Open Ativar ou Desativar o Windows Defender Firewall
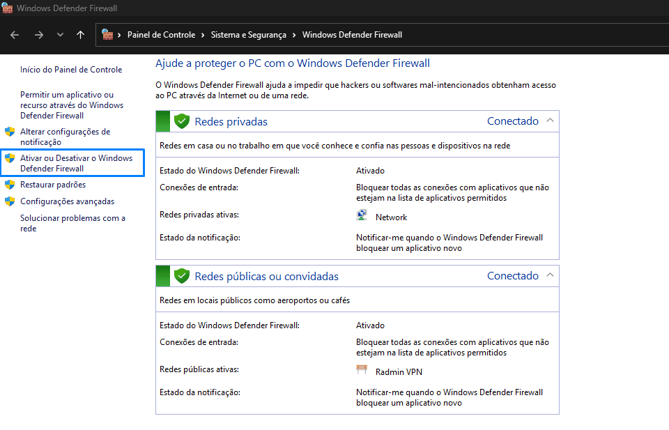 tap(76, 163)
